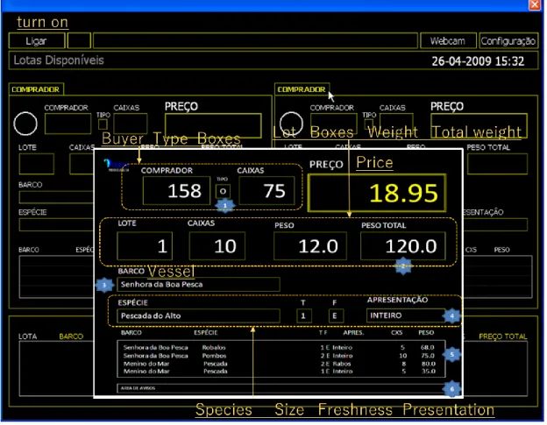Click the date 26-04-2009 15:32
This screenshot has width=547, height=425.
pyautogui.click(x=480, y=61)
